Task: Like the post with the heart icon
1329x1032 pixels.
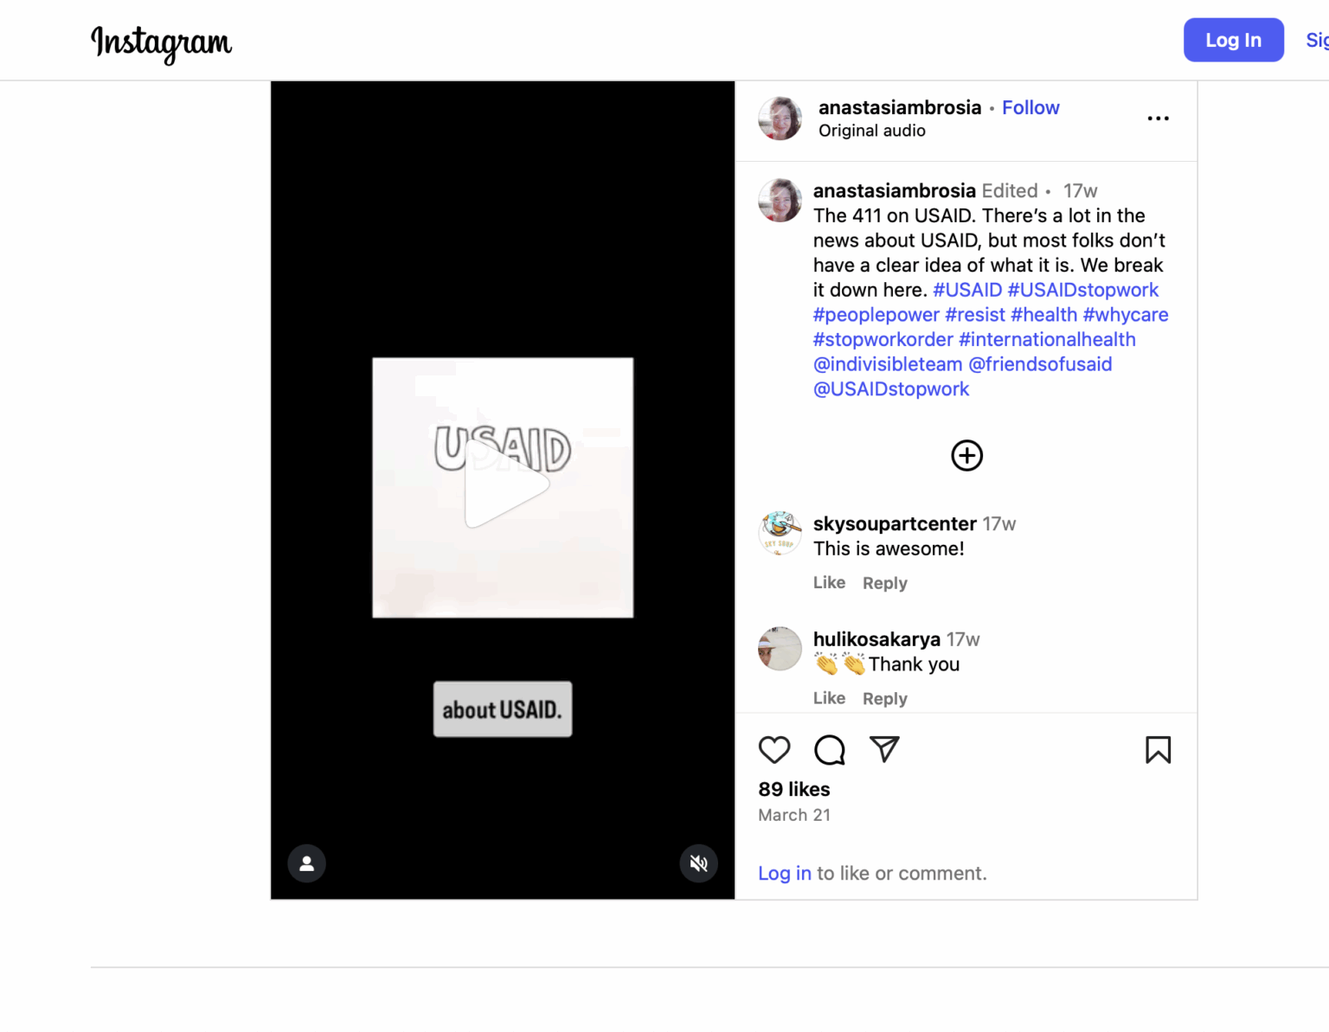Action: [x=774, y=750]
